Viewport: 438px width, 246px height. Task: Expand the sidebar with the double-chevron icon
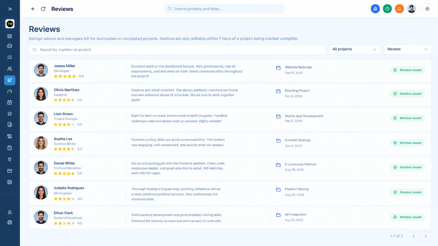(x=10, y=9)
